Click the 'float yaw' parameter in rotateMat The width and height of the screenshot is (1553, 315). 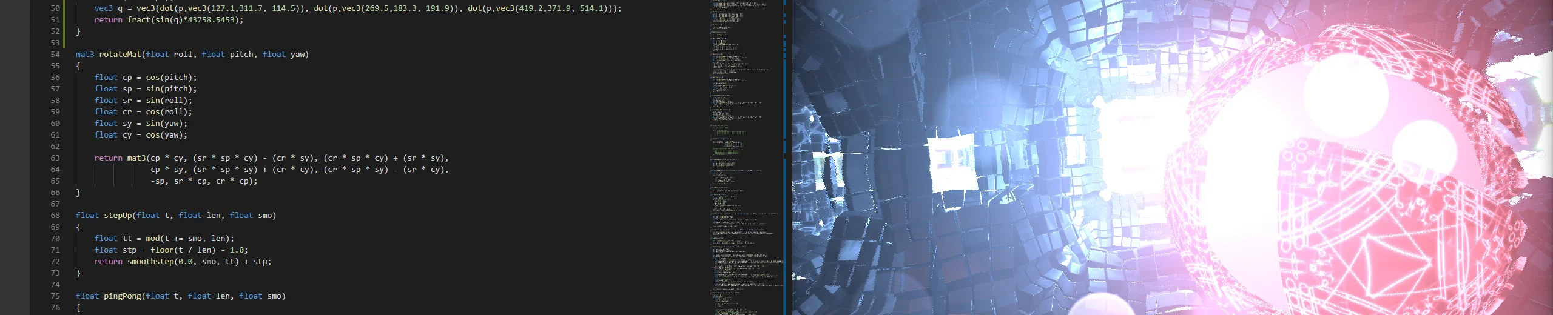[283, 55]
